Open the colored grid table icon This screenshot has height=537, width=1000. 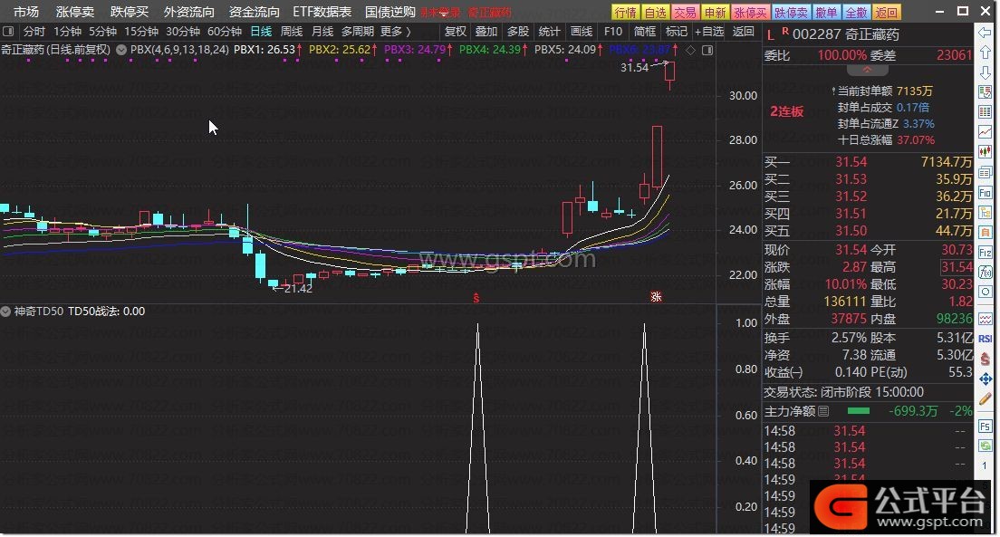pos(985,111)
